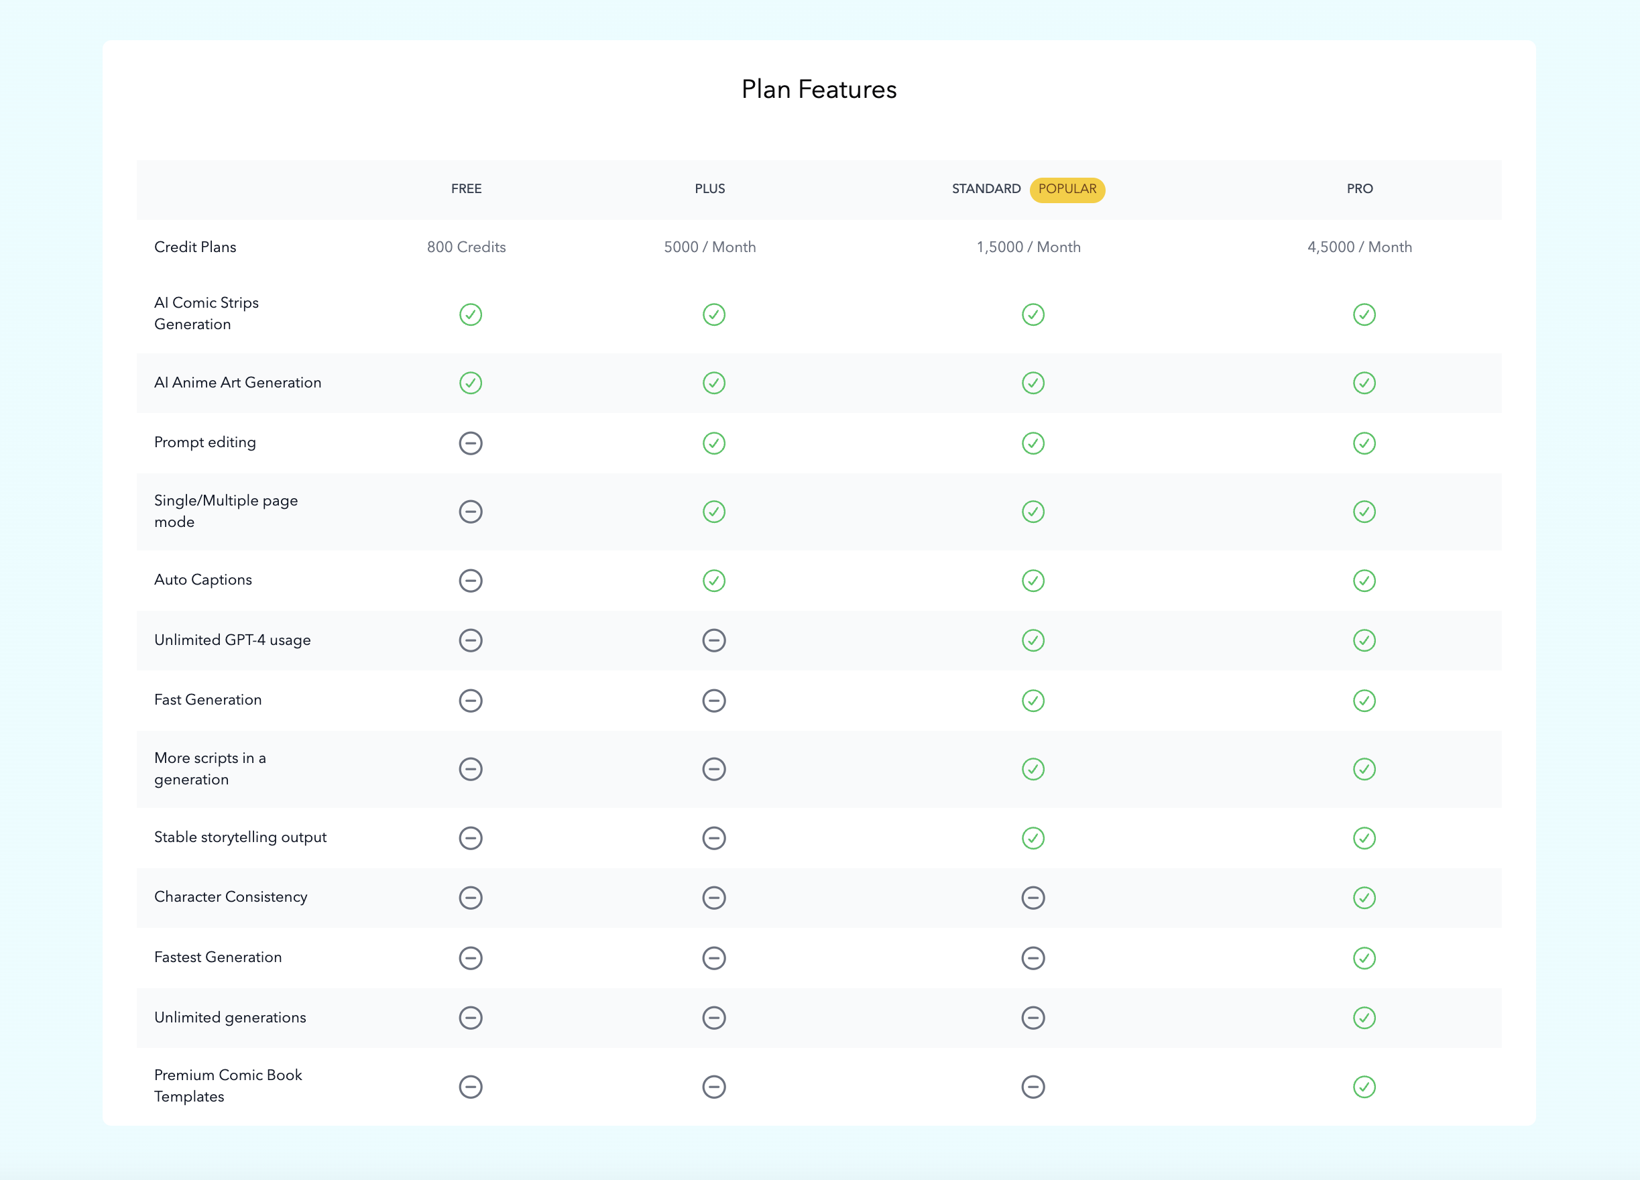1640x1180 pixels.
Task: Click Pro plan's AI Comic Strips Generation checkmark
Action: coord(1364,314)
